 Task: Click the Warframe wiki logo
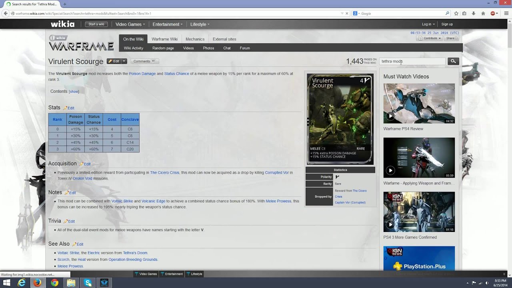[81, 43]
